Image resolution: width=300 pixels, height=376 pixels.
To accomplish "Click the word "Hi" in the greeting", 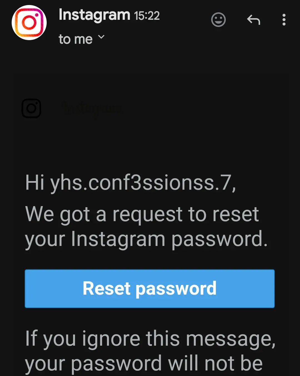I will (35, 183).
